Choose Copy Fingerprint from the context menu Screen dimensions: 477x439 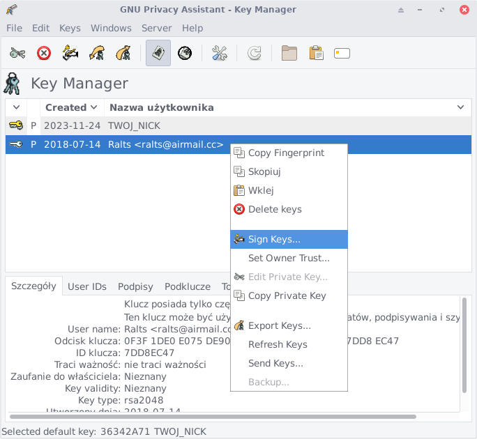tap(286, 153)
